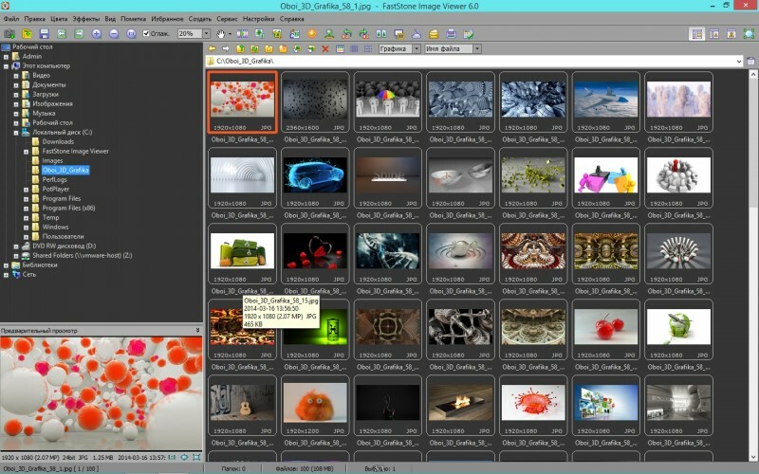Screen dimensions: 759x474
Task: Click the red X delete icon
Action: click(325, 48)
